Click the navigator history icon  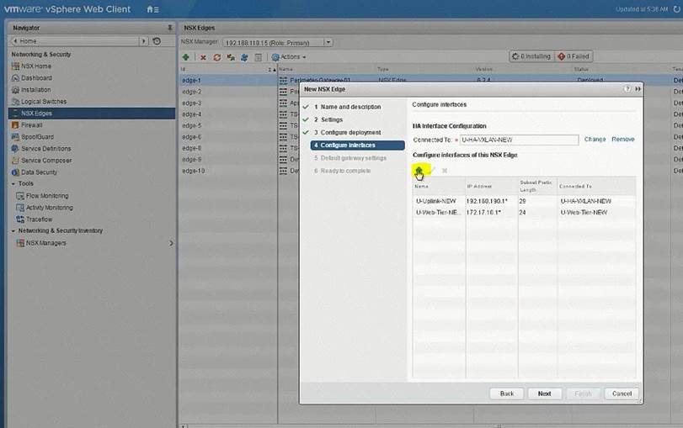click(157, 40)
